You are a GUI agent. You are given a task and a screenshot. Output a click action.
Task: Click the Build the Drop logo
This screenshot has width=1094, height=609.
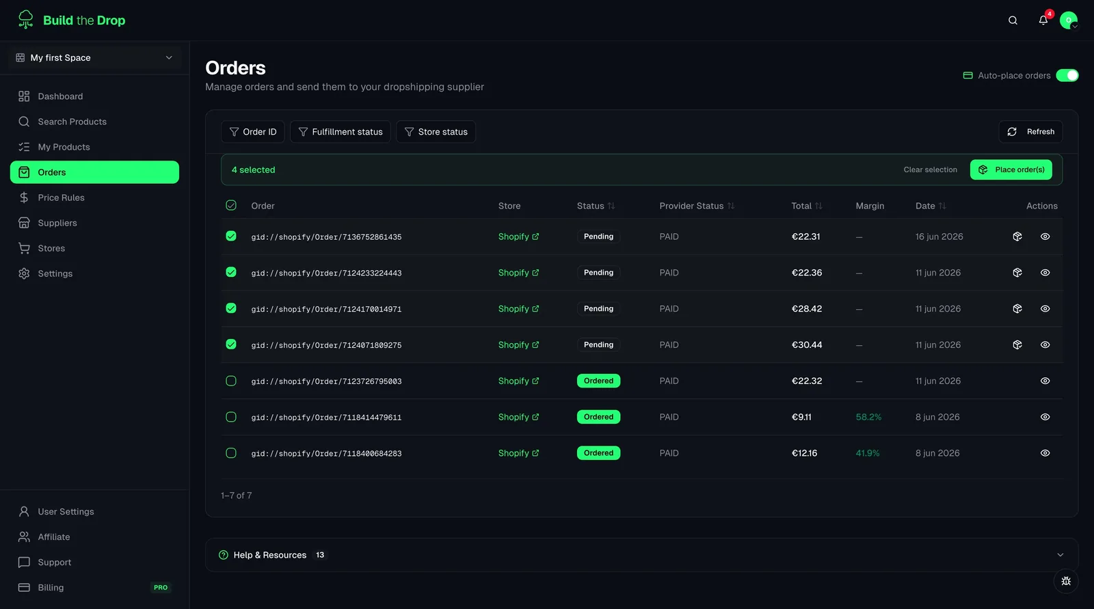pyautogui.click(x=72, y=21)
